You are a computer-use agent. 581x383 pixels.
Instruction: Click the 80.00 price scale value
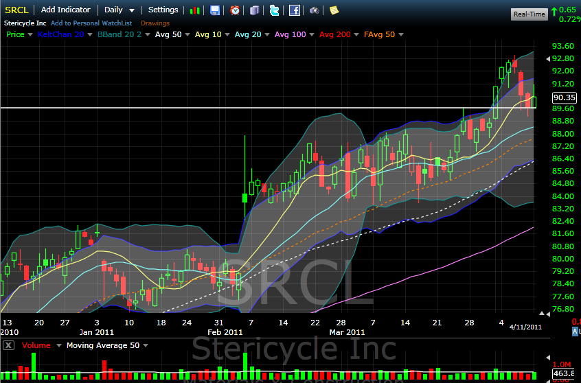(x=563, y=259)
